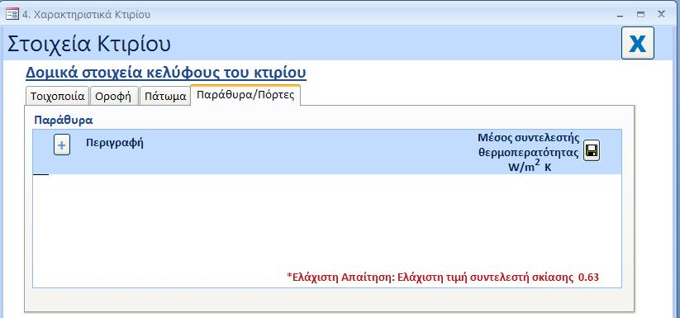Click the Παράθυρα section label
This screenshot has height=318, width=680.
pyautogui.click(x=64, y=120)
